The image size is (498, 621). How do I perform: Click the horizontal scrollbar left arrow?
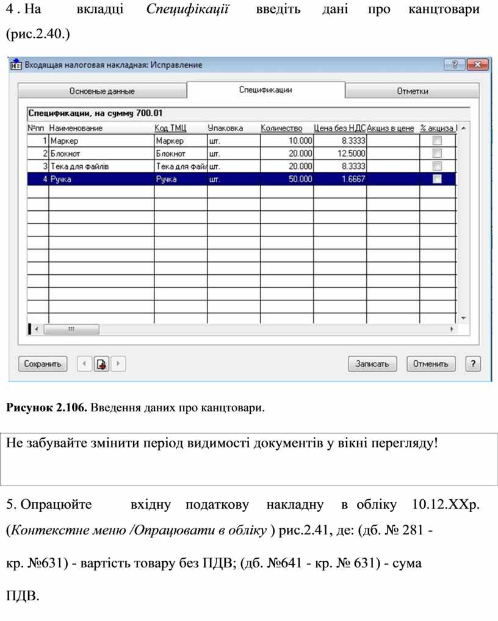click(37, 329)
